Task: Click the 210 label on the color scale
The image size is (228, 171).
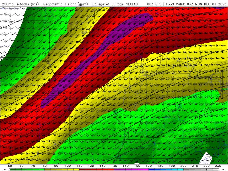Action: point(195,166)
